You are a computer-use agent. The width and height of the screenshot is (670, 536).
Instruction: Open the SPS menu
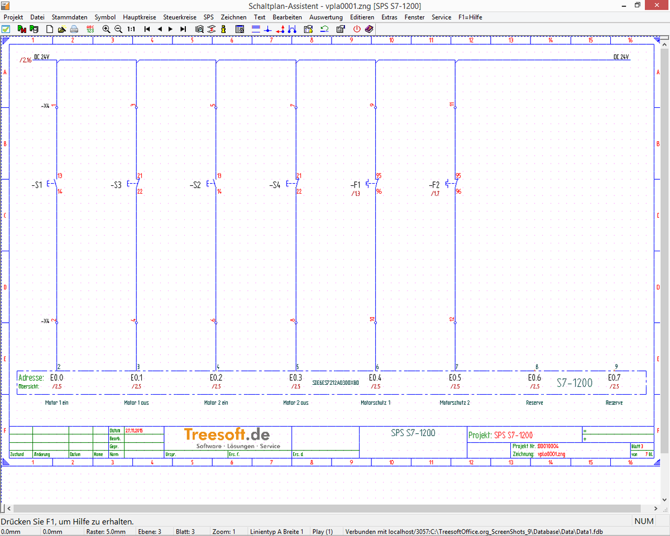[208, 17]
